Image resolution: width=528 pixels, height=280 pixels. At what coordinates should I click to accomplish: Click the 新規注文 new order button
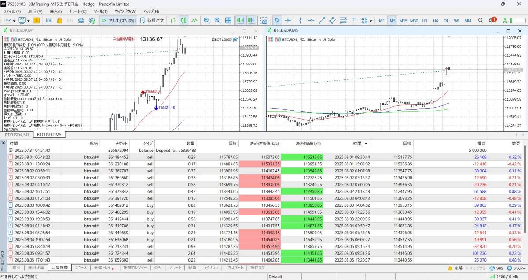tap(152, 20)
